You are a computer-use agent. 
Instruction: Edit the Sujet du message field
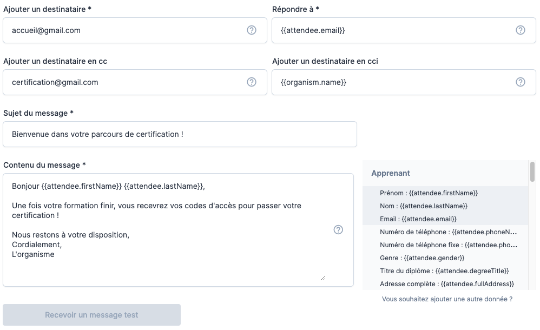(x=180, y=134)
